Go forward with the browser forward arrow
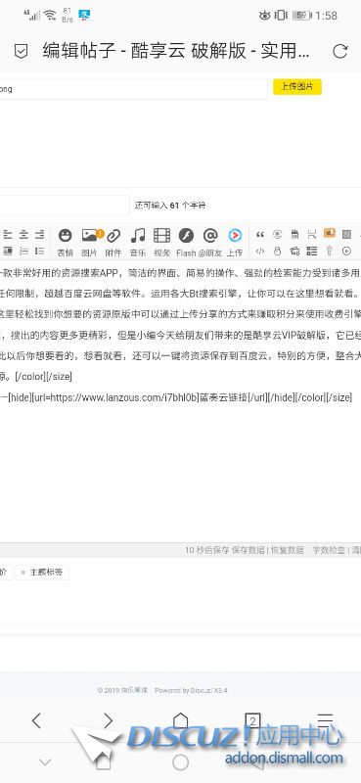The image size is (361, 783). coord(108,720)
